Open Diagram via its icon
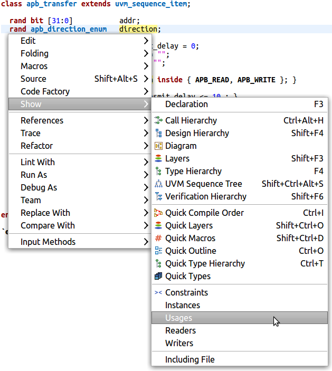332x371 pixels. pyautogui.click(x=158, y=146)
